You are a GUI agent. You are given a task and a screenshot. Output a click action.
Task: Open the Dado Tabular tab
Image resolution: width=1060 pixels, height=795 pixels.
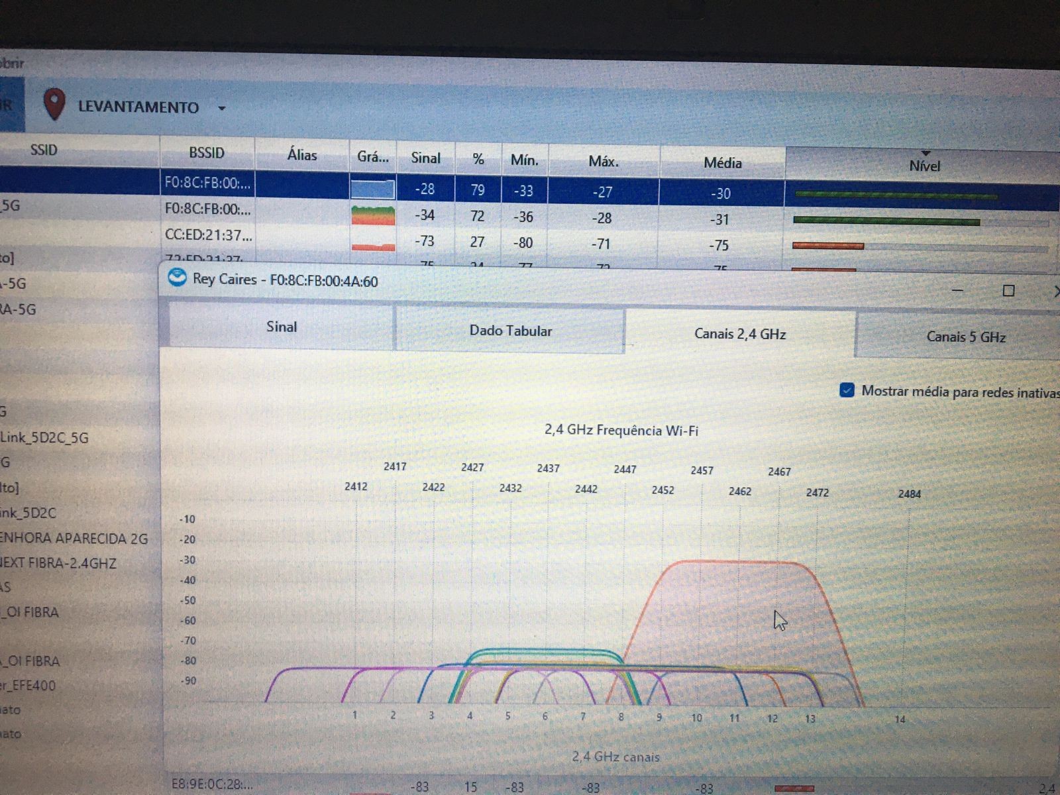point(510,331)
